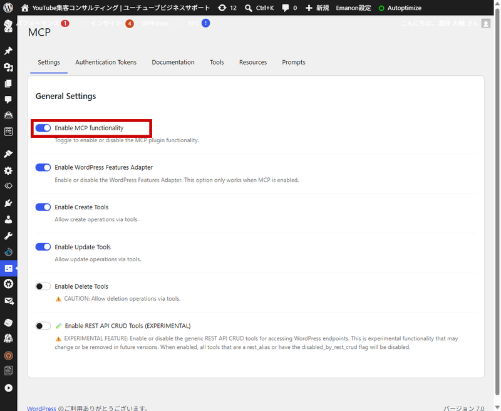
Task: Click the user avatar at top right
Action: pyautogui.click(x=486, y=23)
